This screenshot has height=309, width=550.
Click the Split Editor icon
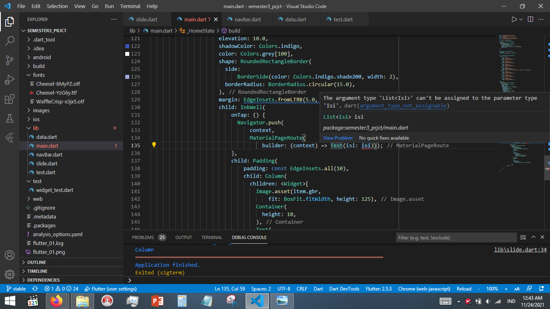pyautogui.click(x=530, y=19)
